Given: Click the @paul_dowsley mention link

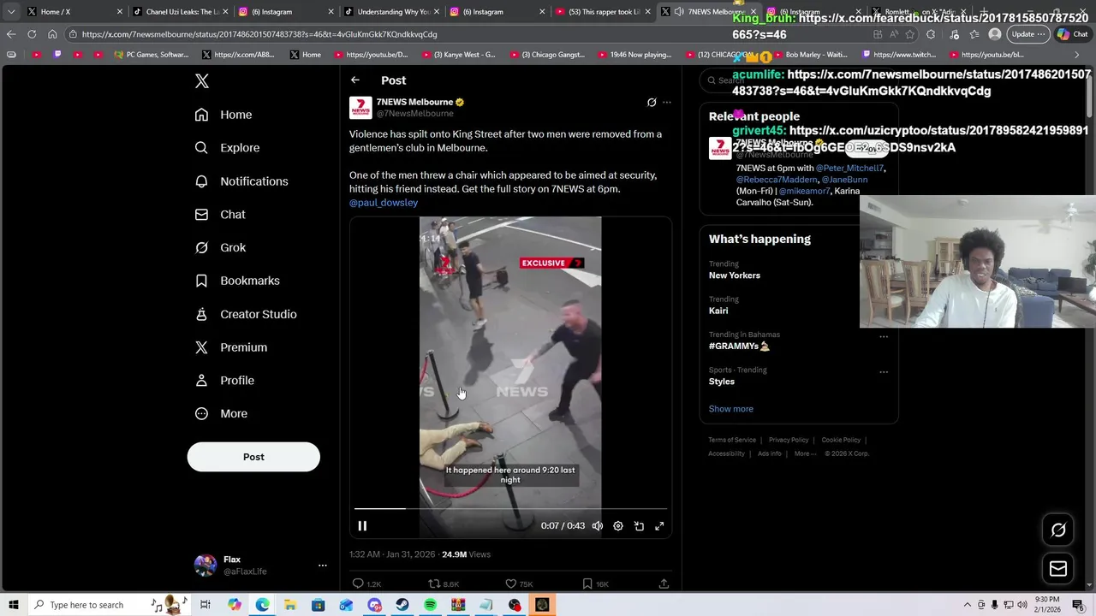Looking at the screenshot, I should click(x=384, y=203).
